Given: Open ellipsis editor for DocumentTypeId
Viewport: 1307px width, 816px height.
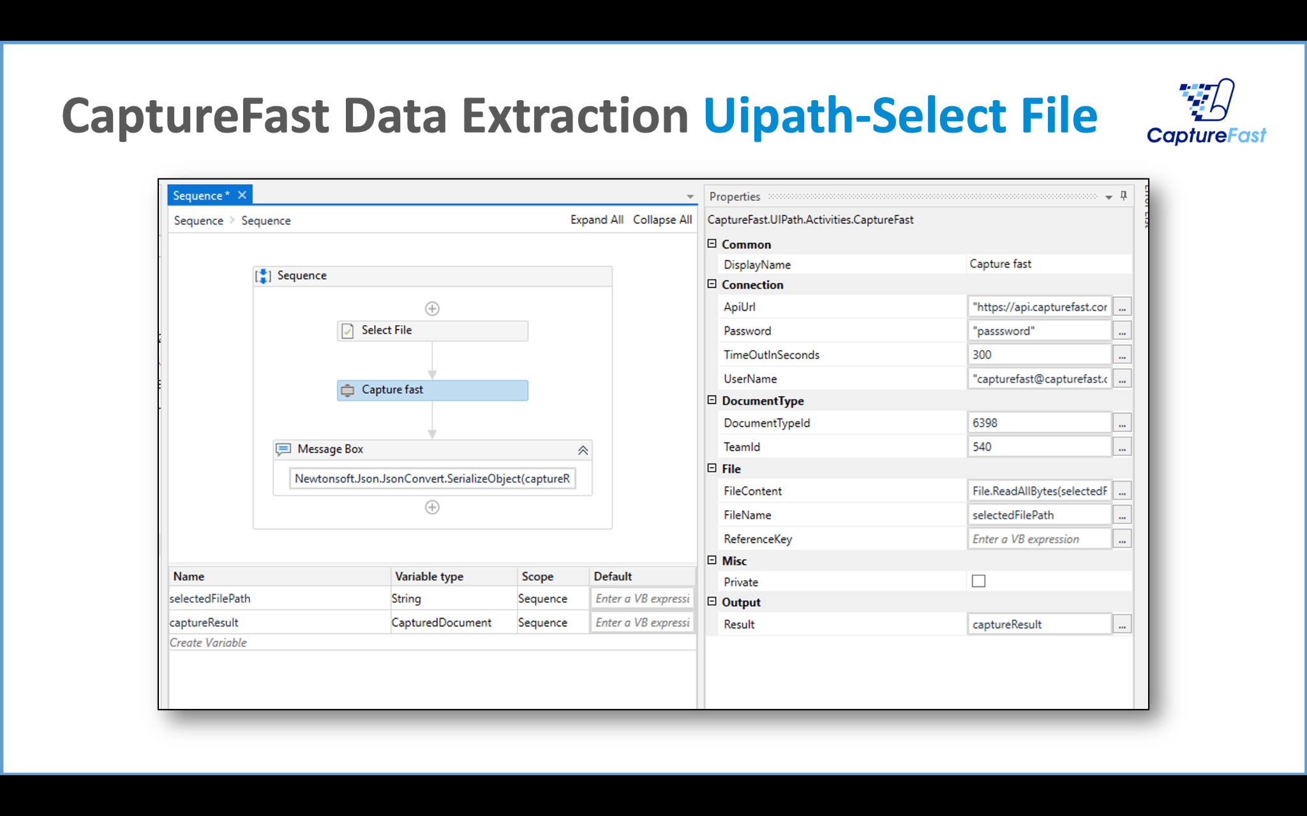Looking at the screenshot, I should pos(1122,423).
